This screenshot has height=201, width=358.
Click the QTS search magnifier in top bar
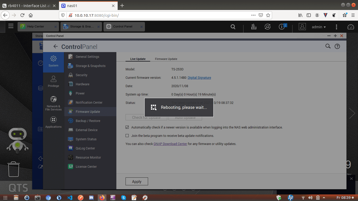pyautogui.click(x=233, y=27)
